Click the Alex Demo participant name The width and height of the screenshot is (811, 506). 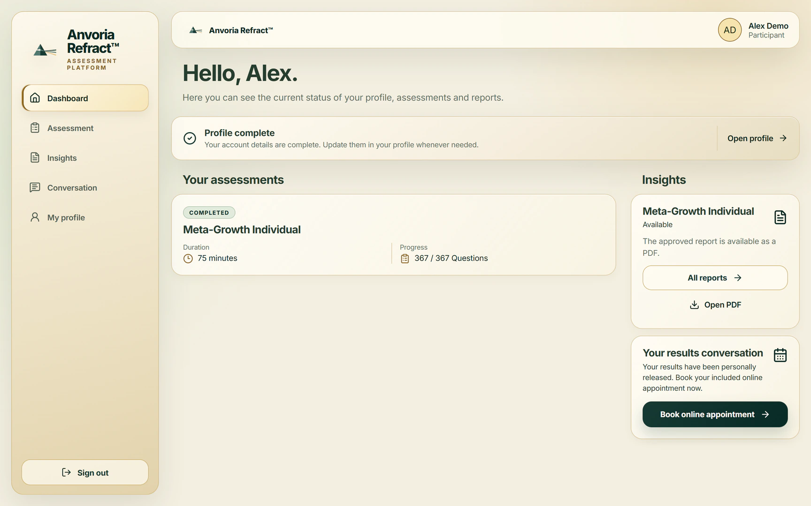coord(768,26)
